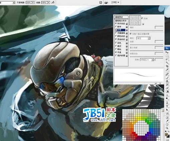Select the Gradient tool
Viewport: 170px width, 141px height.
(167, 91)
